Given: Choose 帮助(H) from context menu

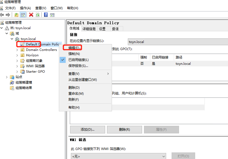Looking at the screenshot, I should coord(85,107).
